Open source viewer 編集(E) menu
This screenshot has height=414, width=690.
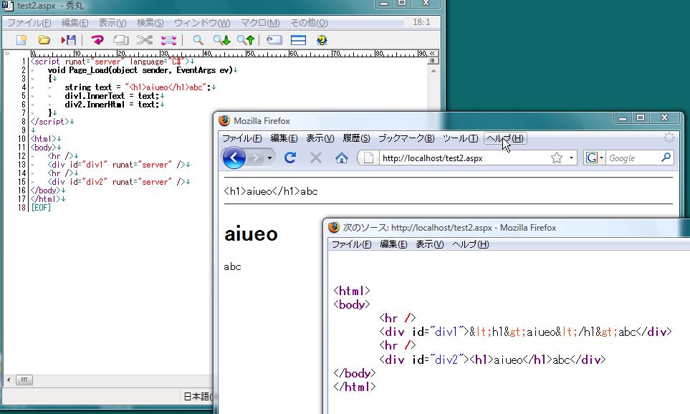coord(393,244)
